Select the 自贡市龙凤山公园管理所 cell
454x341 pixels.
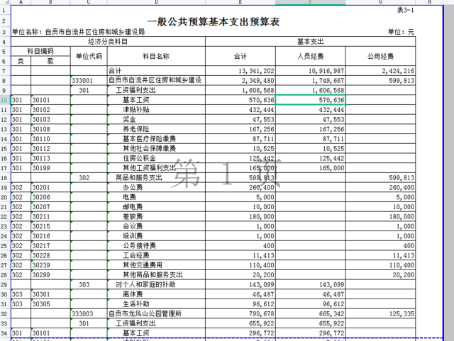tap(156, 313)
